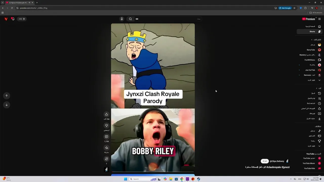The width and height of the screenshot is (324, 182).
Task: Open @Clips.Delivery channel name
Action: click(277, 161)
